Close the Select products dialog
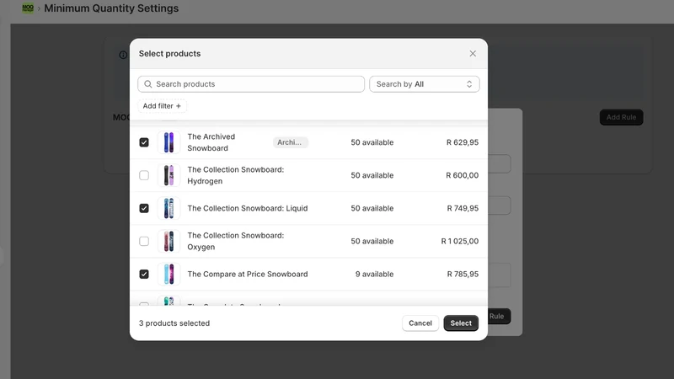This screenshot has height=379, width=674. pyautogui.click(x=473, y=54)
